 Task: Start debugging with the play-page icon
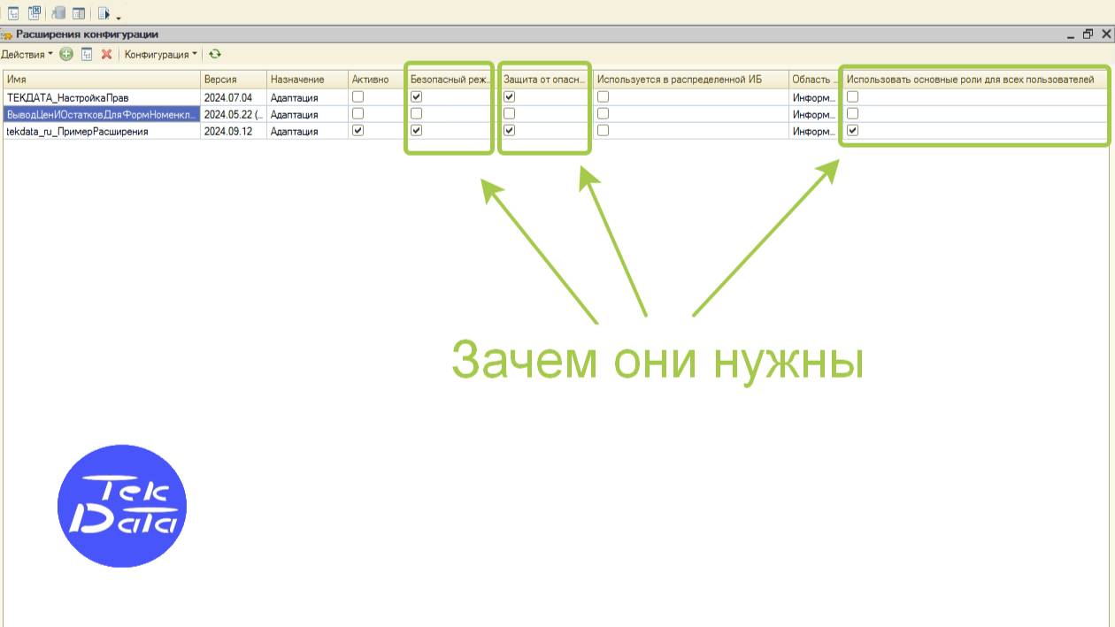[104, 13]
